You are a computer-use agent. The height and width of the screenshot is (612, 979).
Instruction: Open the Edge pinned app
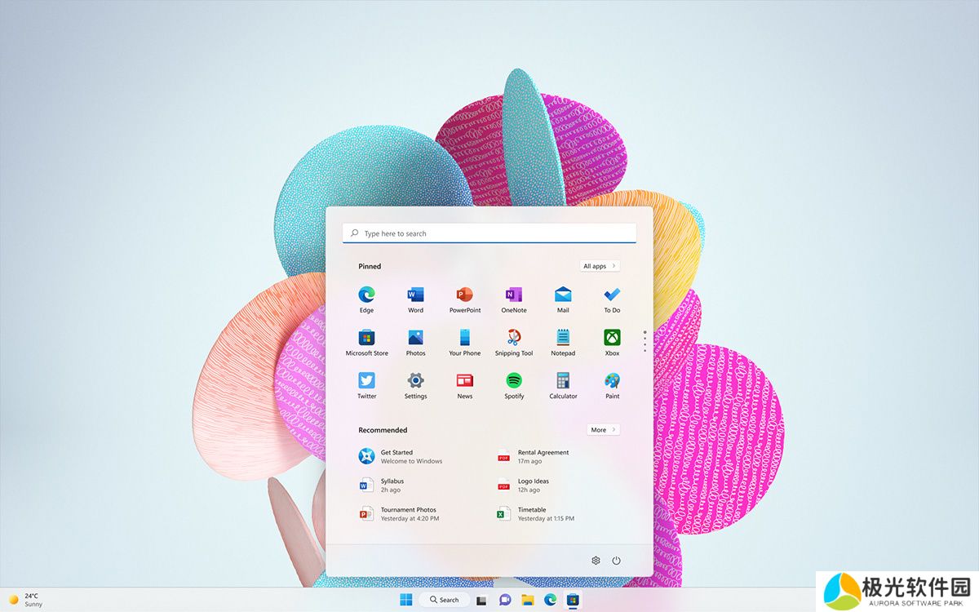[366, 295]
